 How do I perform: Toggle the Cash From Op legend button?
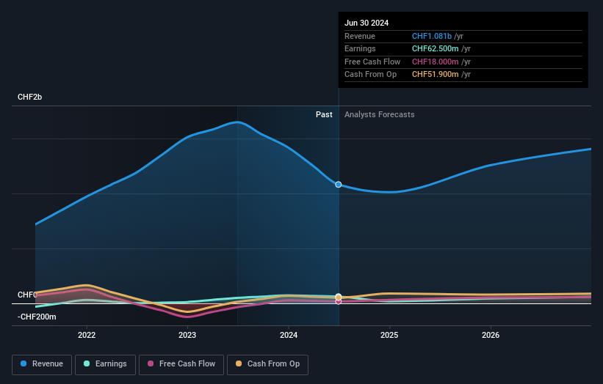(x=267, y=364)
